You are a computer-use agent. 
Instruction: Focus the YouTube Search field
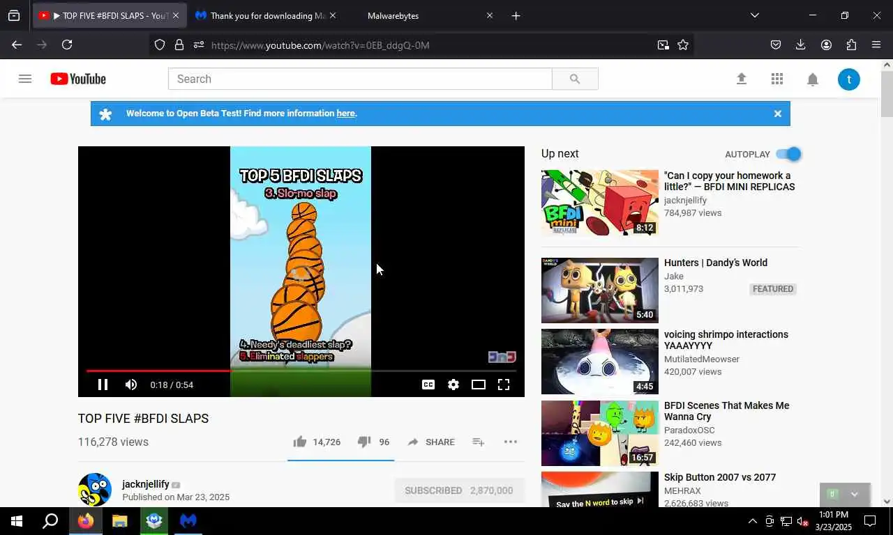click(x=360, y=79)
